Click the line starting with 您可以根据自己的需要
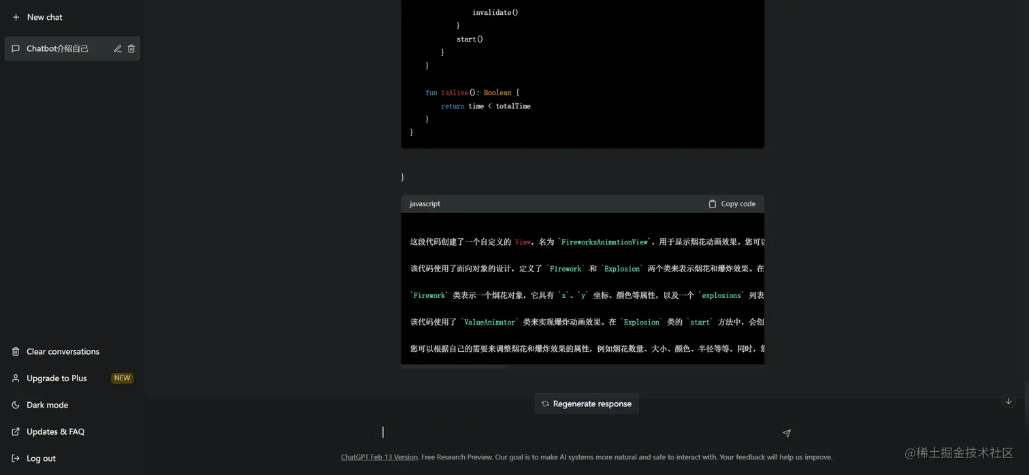 pos(587,348)
